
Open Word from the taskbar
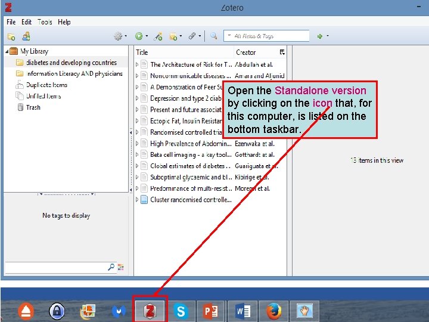[x=243, y=311]
